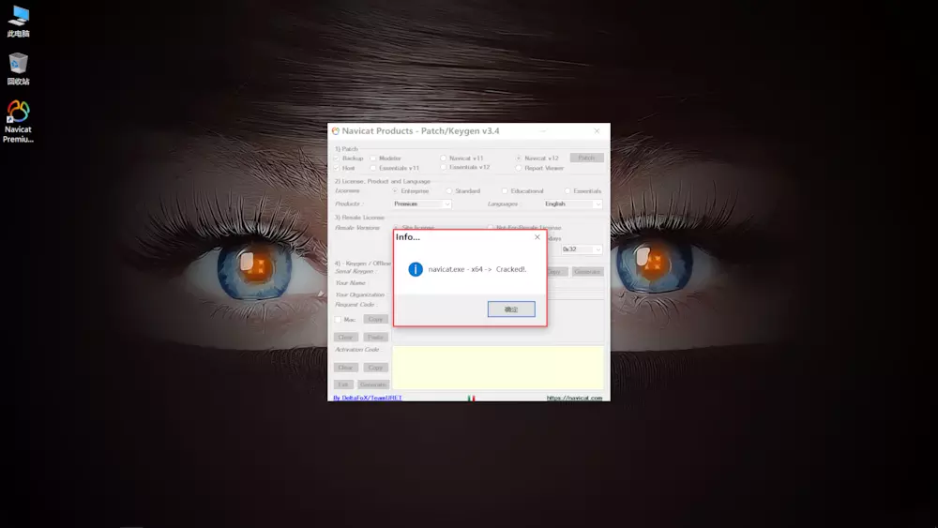The width and height of the screenshot is (938, 528).
Task: Toggle the Backup checkbox
Action: point(337,158)
